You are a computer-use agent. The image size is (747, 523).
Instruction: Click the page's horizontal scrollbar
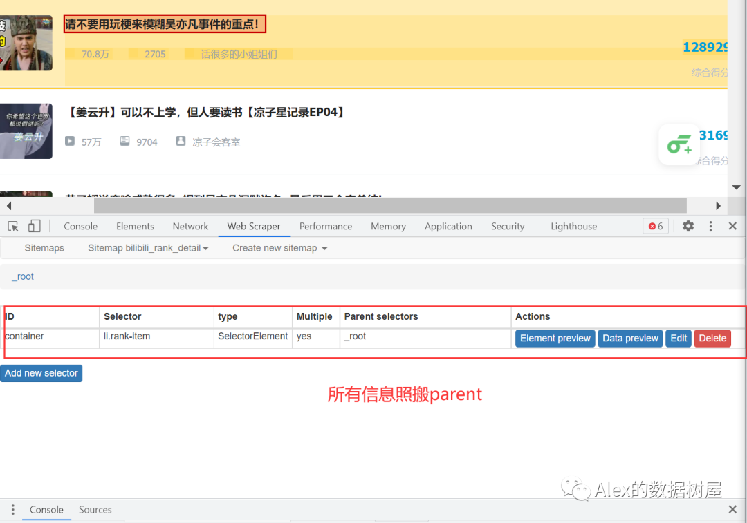click(389, 206)
